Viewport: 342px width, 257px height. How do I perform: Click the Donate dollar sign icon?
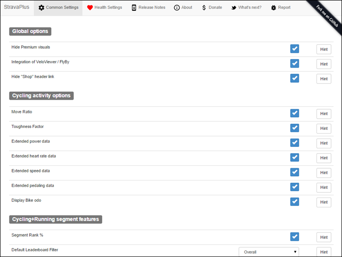click(x=204, y=8)
